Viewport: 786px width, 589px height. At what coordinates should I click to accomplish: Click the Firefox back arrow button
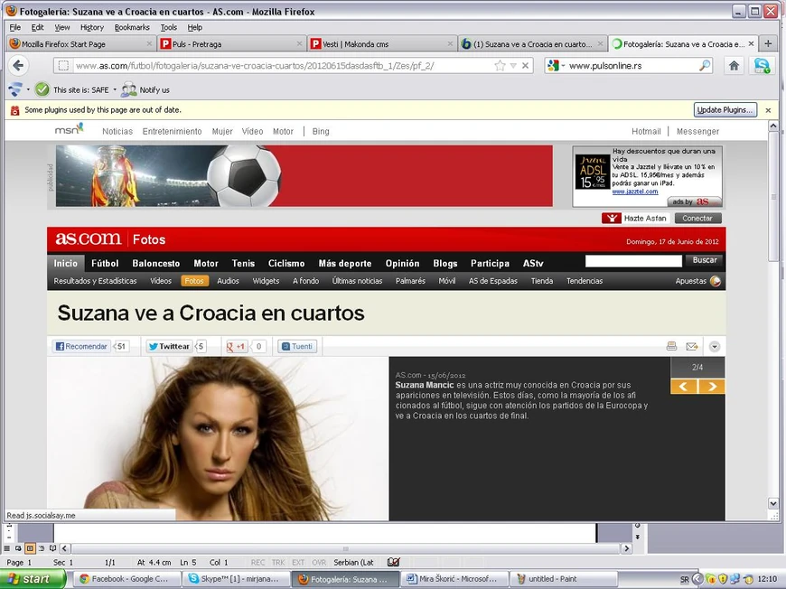pos(19,66)
